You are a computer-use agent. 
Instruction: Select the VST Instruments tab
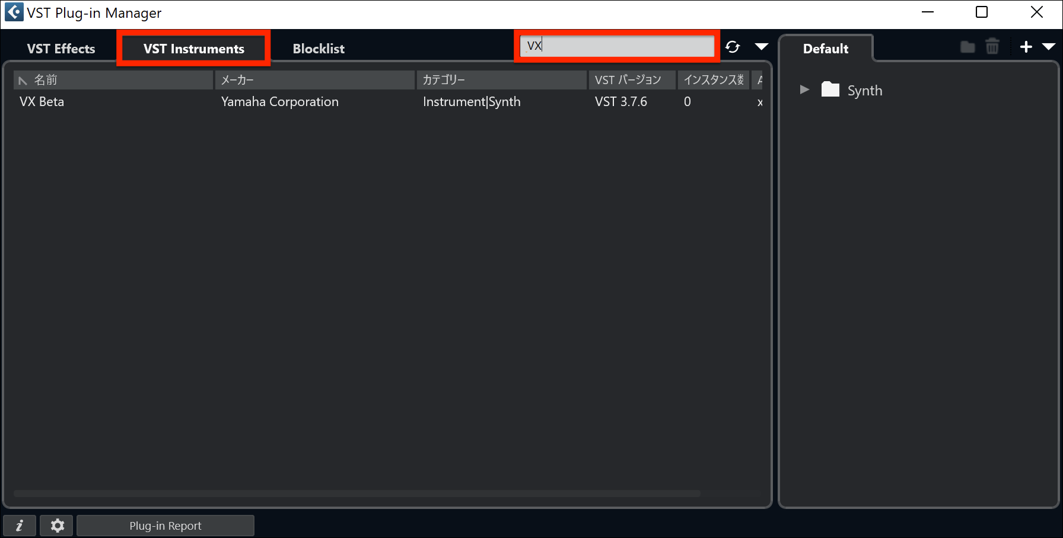[x=193, y=49]
